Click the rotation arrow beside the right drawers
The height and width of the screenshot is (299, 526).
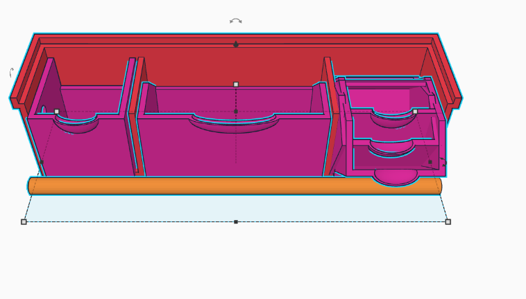(443, 162)
